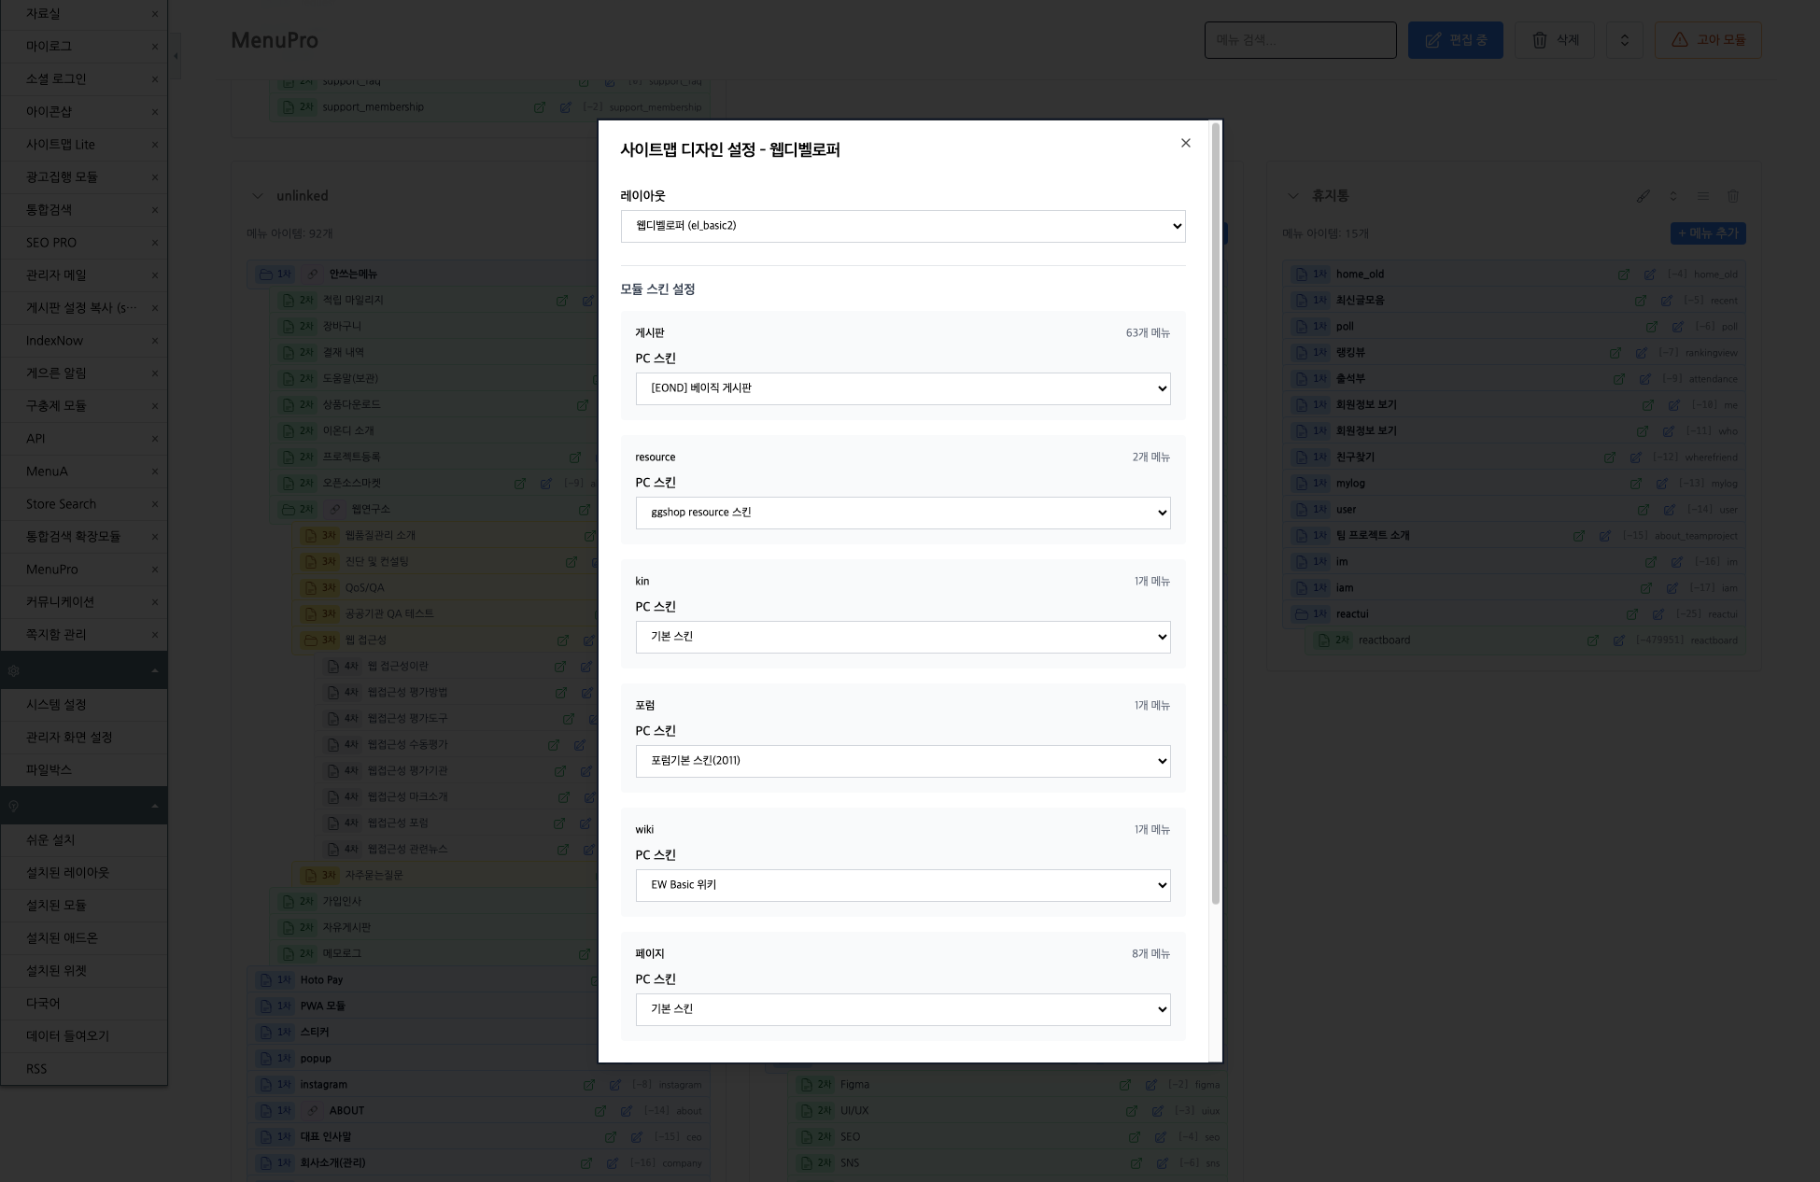Collapse the 휴지통 panel chevron
1820x1182 pixels.
tap(1292, 196)
